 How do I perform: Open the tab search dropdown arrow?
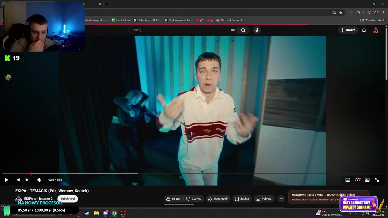tap(4, 4)
